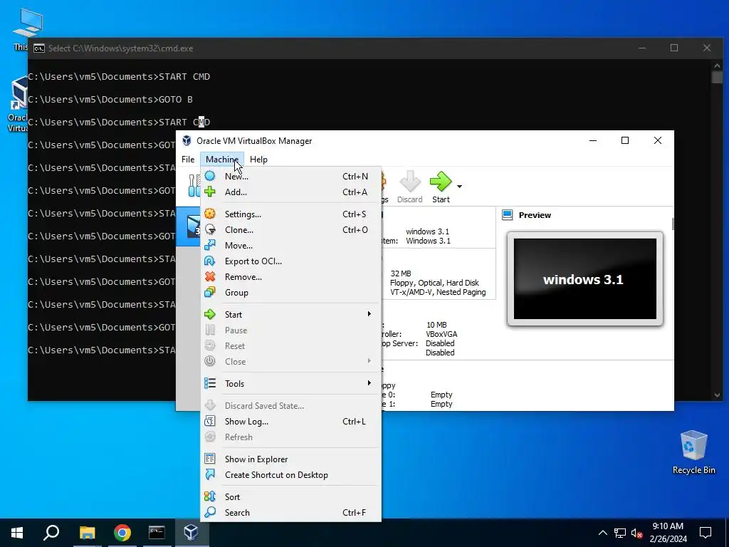Open the notification center icon
This screenshot has width=729, height=547.
(x=706, y=533)
